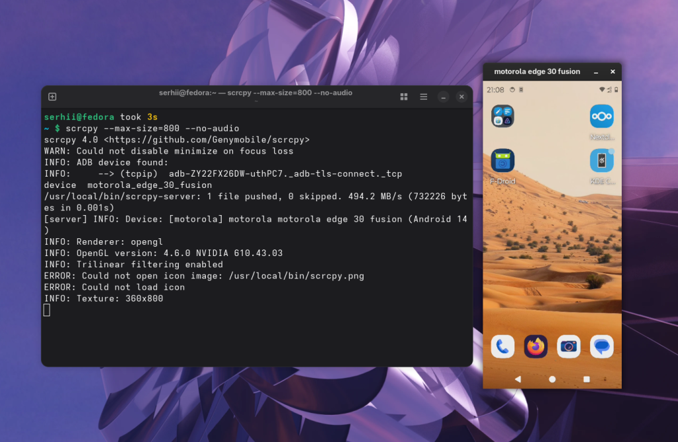
Task: Close the motorola edge 30 fusion window
Action: (x=612, y=71)
